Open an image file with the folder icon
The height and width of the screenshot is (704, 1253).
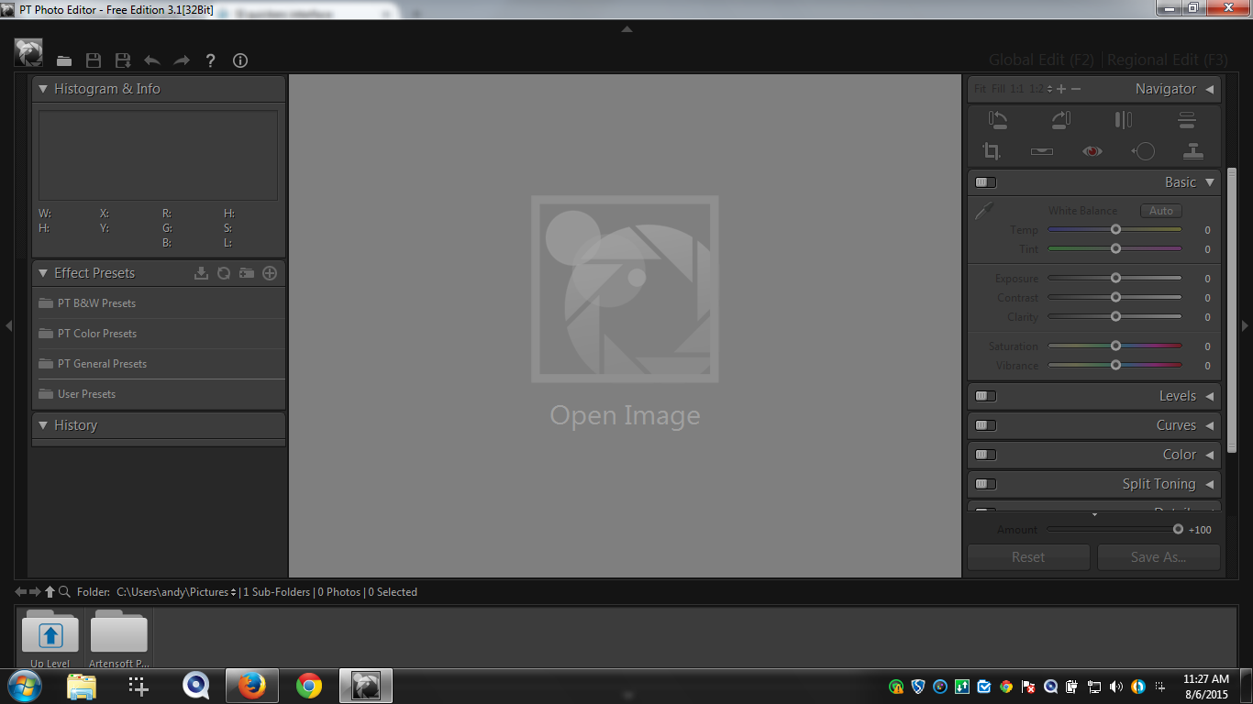[64, 60]
